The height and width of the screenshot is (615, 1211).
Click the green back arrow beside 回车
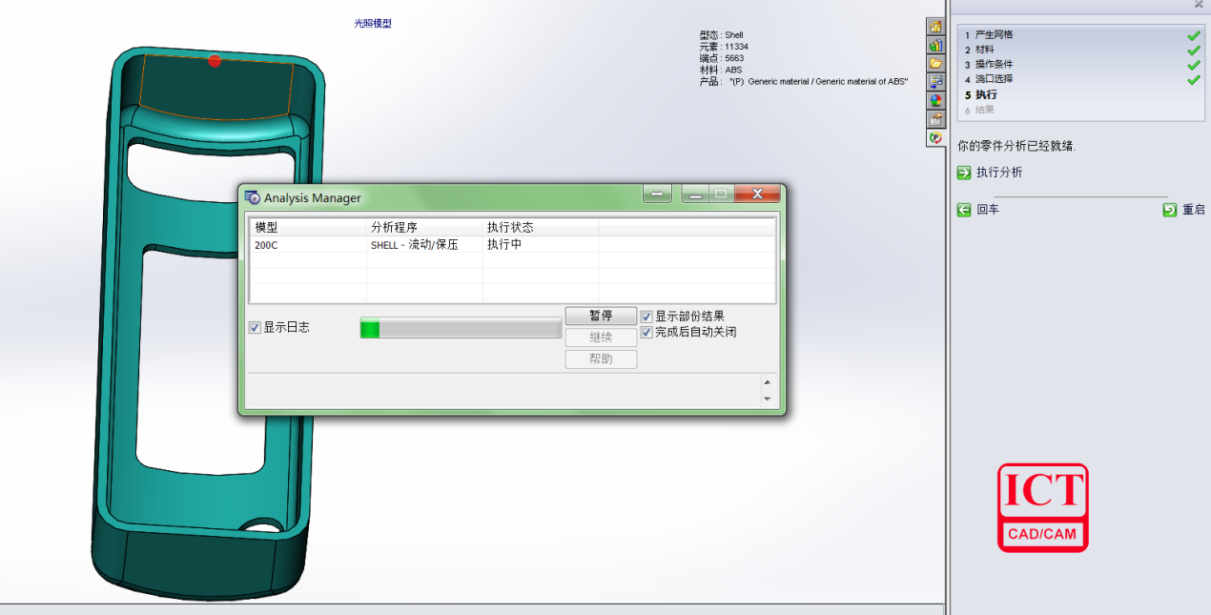964,210
